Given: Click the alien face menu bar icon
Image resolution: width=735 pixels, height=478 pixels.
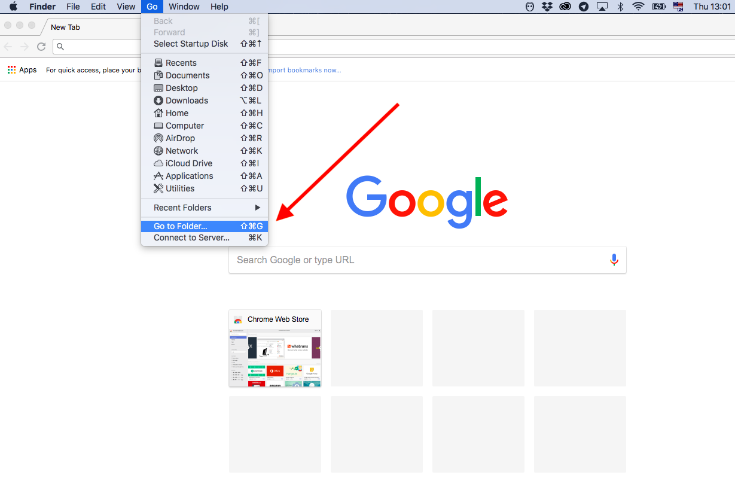Looking at the screenshot, I should pyautogui.click(x=529, y=7).
